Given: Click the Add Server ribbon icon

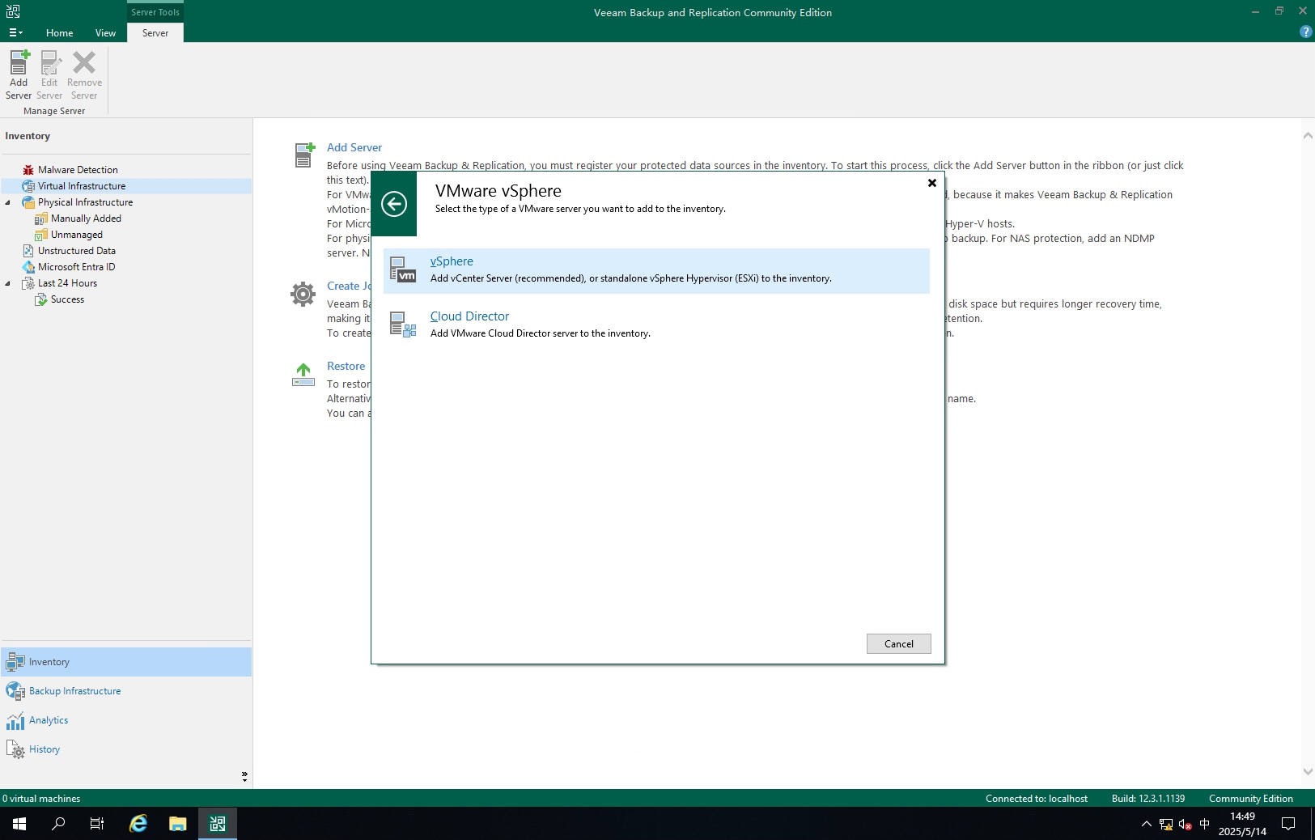Looking at the screenshot, I should point(19,74).
